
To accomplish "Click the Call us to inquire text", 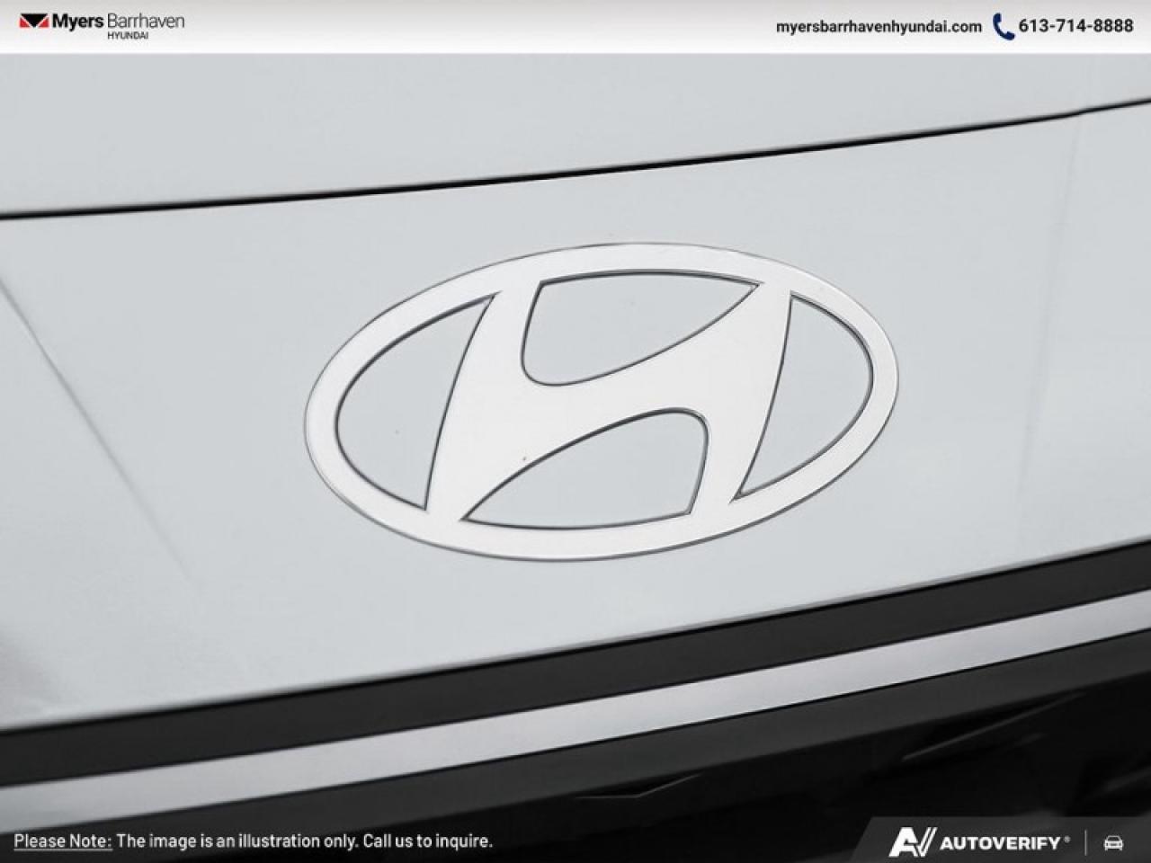I will [x=426, y=843].
